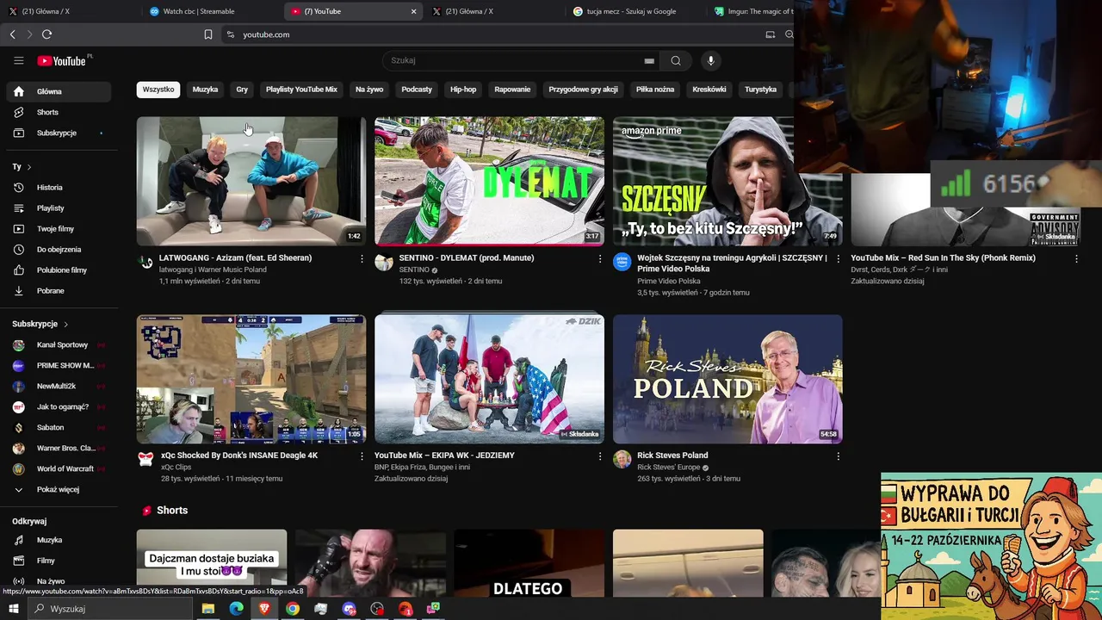Open Jak to ogarnąć? subscription
1102x620 pixels.
pyautogui.click(x=59, y=406)
